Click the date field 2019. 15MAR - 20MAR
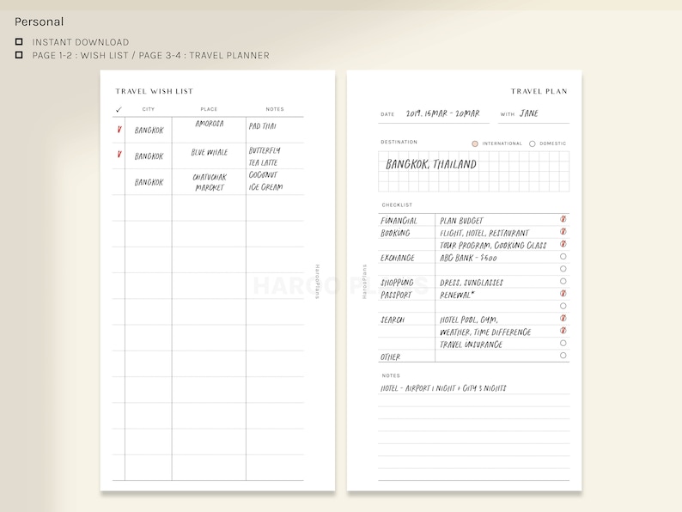682x512 pixels. pos(442,113)
